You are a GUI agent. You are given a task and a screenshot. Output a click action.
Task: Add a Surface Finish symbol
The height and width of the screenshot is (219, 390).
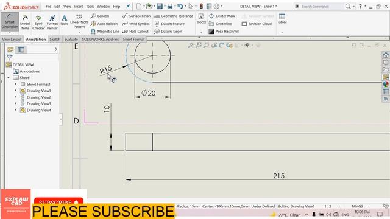click(136, 16)
